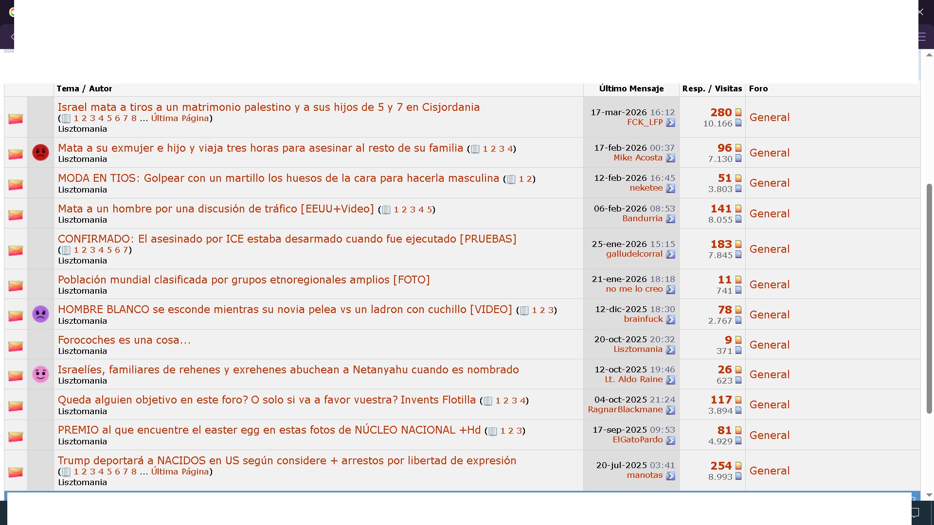Go to Última Página of Trump deportará thread
Viewport: 934px width, 525px height.
[180, 472]
